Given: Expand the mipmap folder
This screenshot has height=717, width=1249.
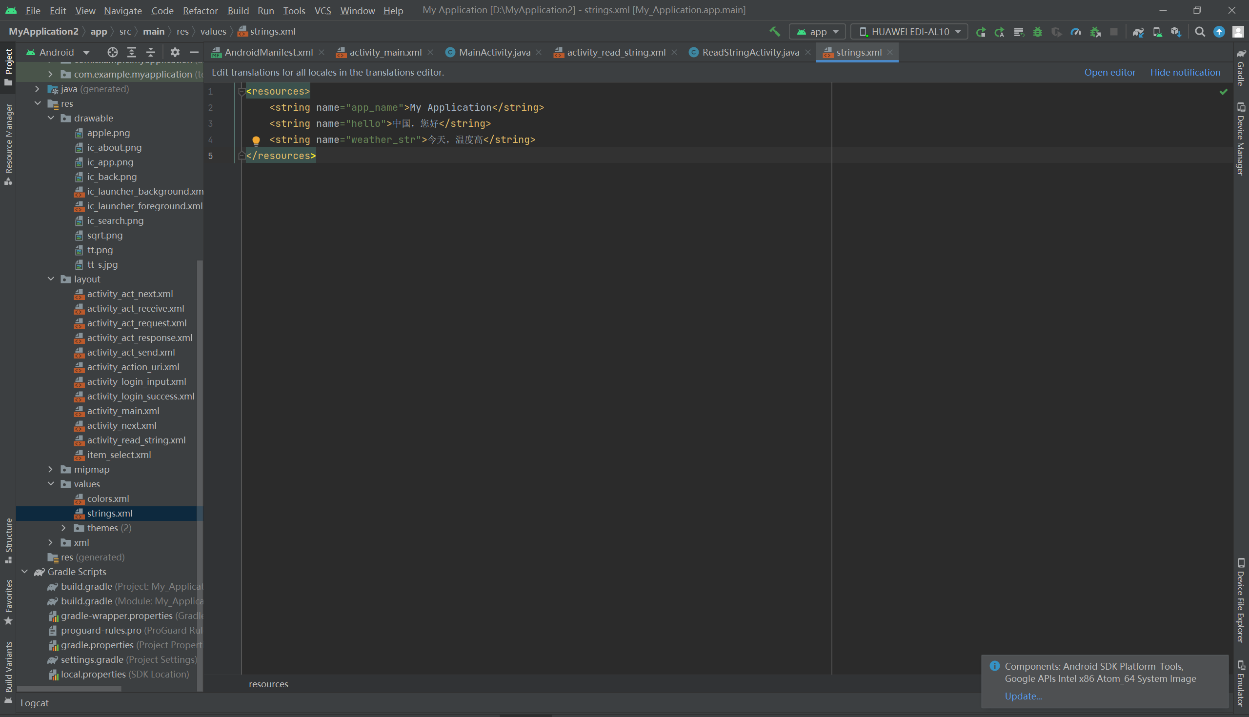Looking at the screenshot, I should (x=50, y=469).
